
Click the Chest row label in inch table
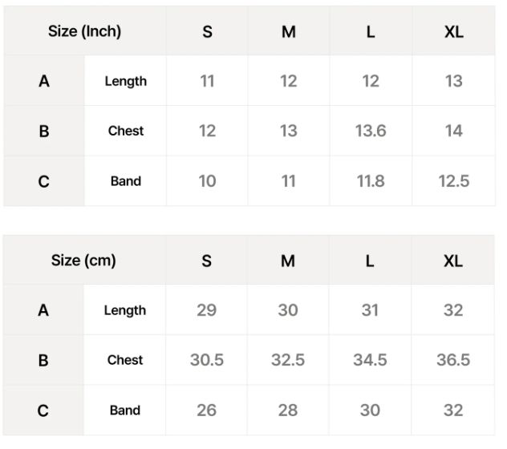coord(126,131)
